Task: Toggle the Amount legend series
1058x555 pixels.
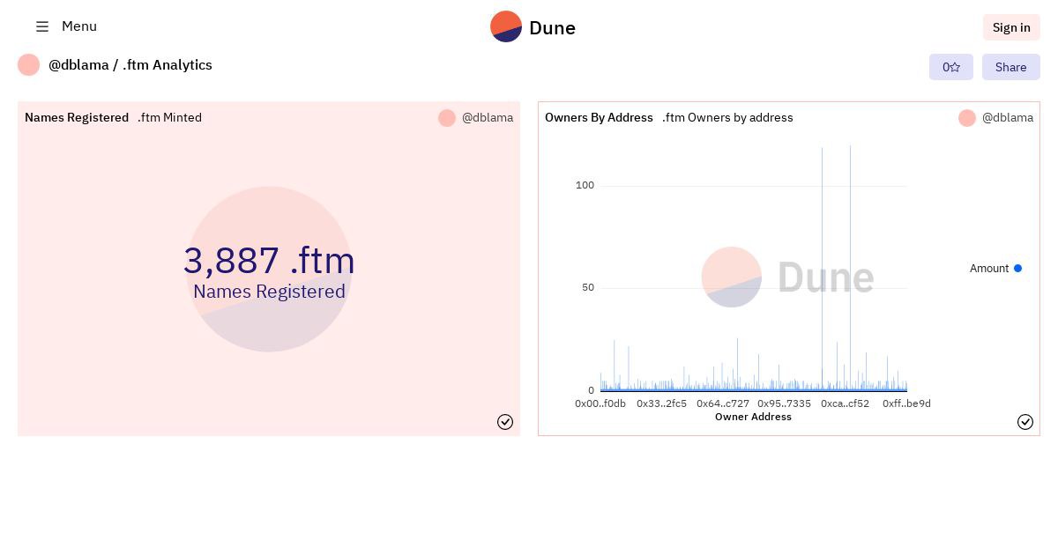Action: coord(995,269)
